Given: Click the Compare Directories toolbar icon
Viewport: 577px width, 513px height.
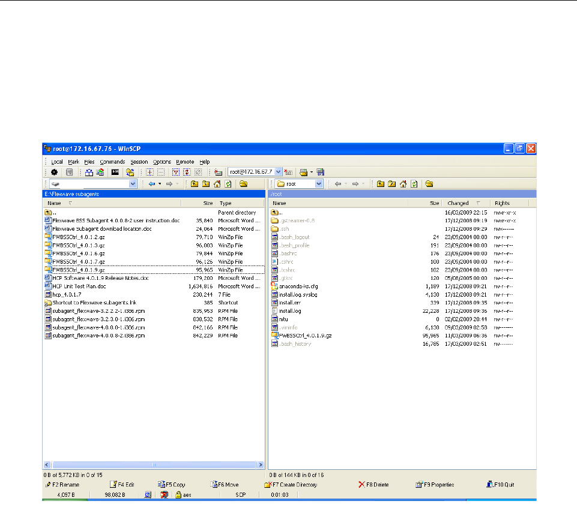Looking at the screenshot, I should pyautogui.click(x=89, y=172).
